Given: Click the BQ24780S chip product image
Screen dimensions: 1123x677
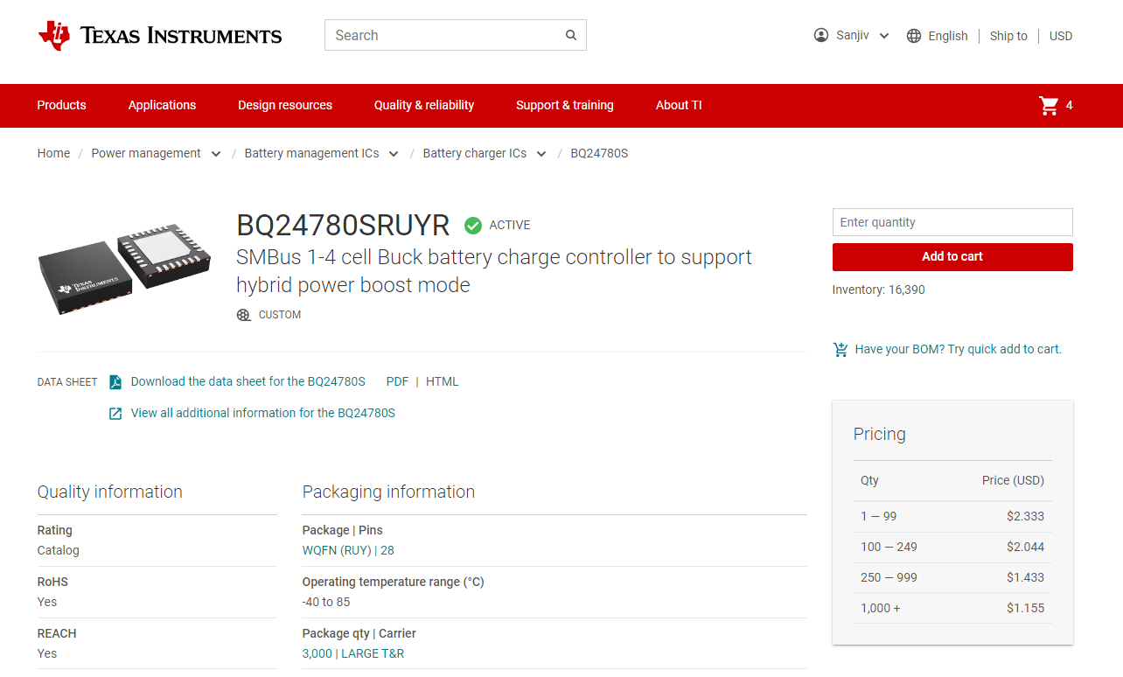Looking at the screenshot, I should coord(124,270).
